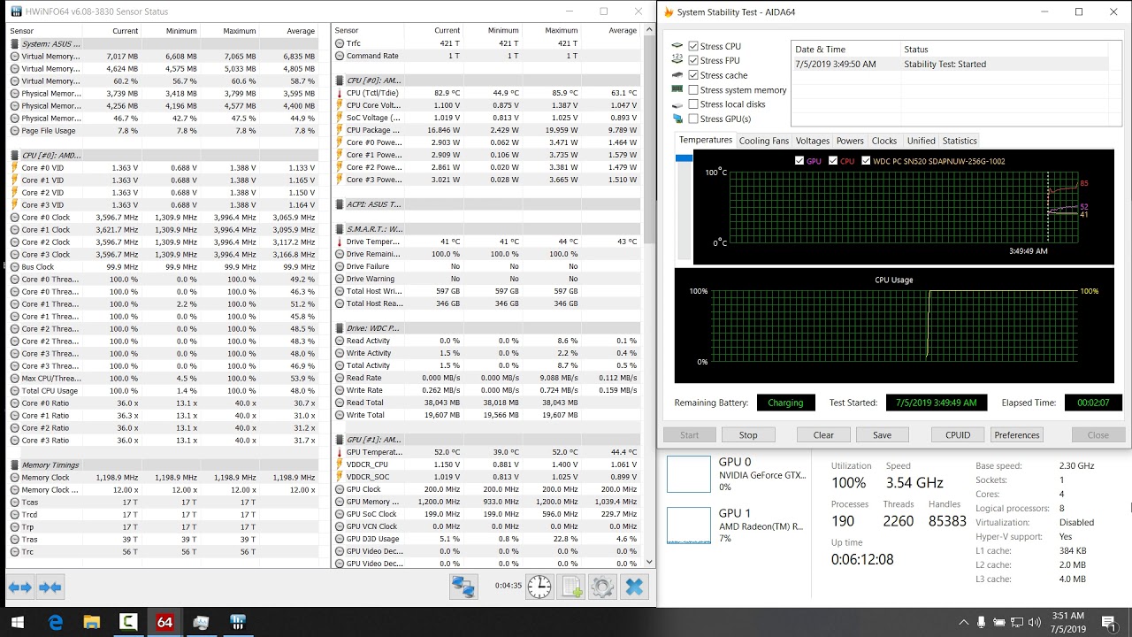Image resolution: width=1132 pixels, height=637 pixels.
Task: Toggle the GPU graph legend checkbox
Action: pos(799,161)
